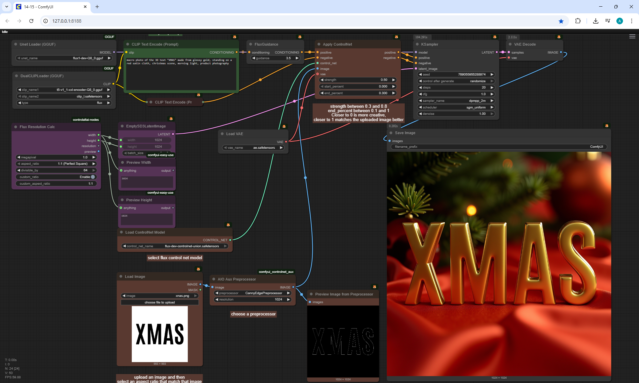Image resolution: width=639 pixels, height=383 pixels.
Task: Bookmark this page with the star icon
Action: 561,21
